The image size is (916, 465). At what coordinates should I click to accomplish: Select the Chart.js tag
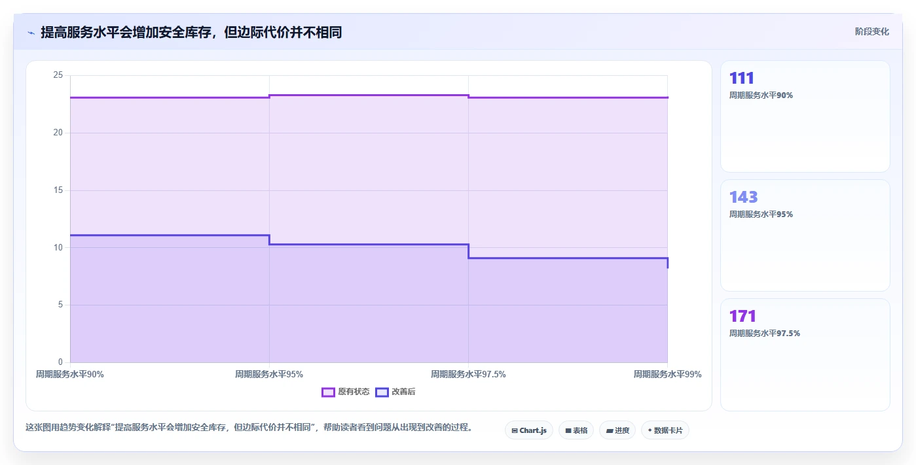(529, 430)
